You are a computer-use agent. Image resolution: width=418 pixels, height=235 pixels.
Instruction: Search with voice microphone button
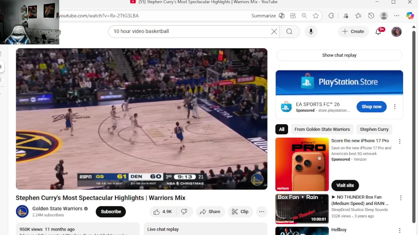pos(311,31)
